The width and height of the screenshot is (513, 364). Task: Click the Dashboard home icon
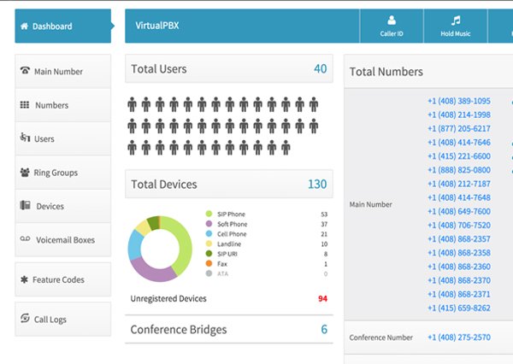[x=24, y=26]
